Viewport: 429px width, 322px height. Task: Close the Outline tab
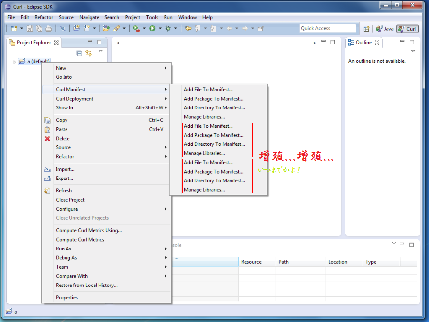(377, 43)
